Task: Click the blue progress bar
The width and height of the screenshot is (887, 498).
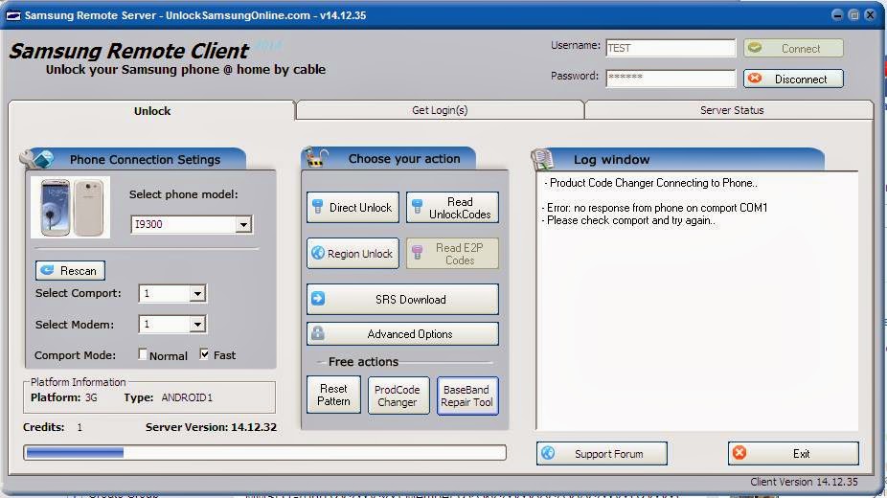Action: coord(264,452)
